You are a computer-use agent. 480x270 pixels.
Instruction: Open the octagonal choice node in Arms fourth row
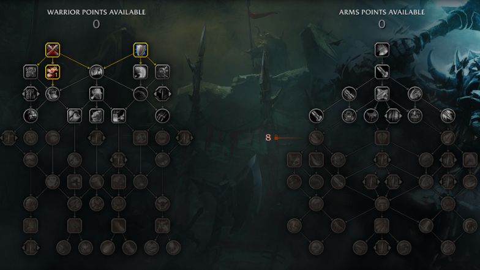(x=393, y=116)
